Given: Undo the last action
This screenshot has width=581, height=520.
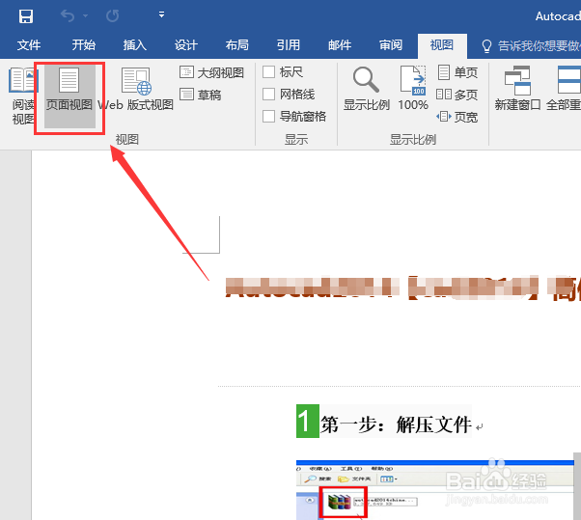Looking at the screenshot, I should click(68, 16).
